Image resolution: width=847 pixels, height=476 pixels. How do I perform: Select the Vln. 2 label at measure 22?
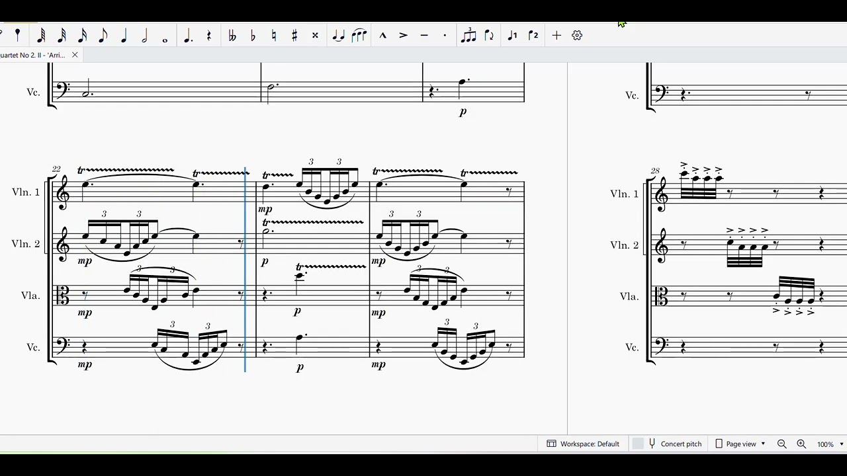[x=26, y=244]
